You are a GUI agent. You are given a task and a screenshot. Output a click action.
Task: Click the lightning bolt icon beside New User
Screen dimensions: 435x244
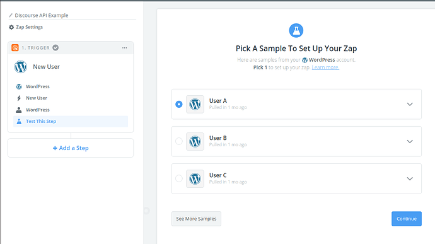pos(19,98)
